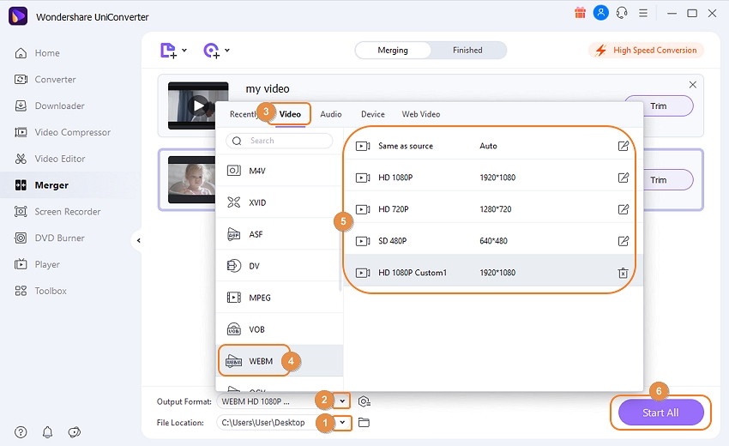This screenshot has width=729, height=446.
Task: Open Video Editor in sidebar
Action: 50,159
